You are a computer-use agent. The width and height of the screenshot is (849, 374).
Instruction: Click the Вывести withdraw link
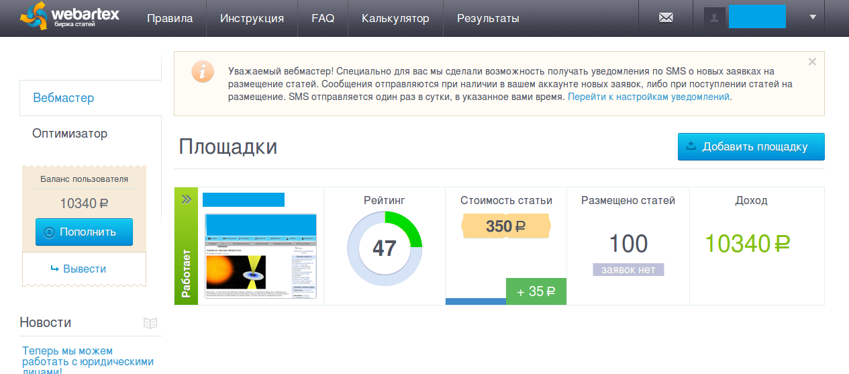click(x=79, y=269)
